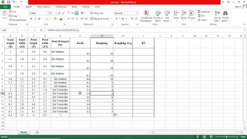
Task: Switch to the DATA tab
Action: point(74,7)
